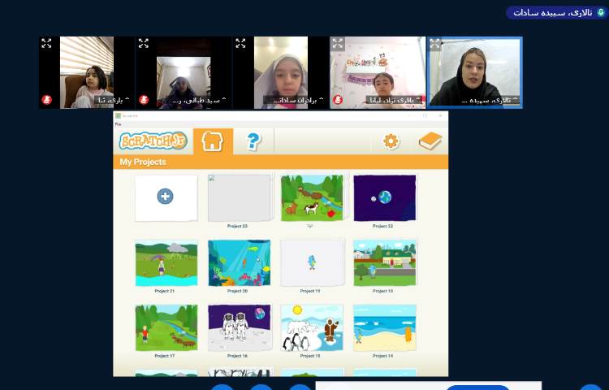Click muted mic icon on pink-wall tile
Image resolution: width=609 pixels, height=390 pixels.
coord(338,100)
